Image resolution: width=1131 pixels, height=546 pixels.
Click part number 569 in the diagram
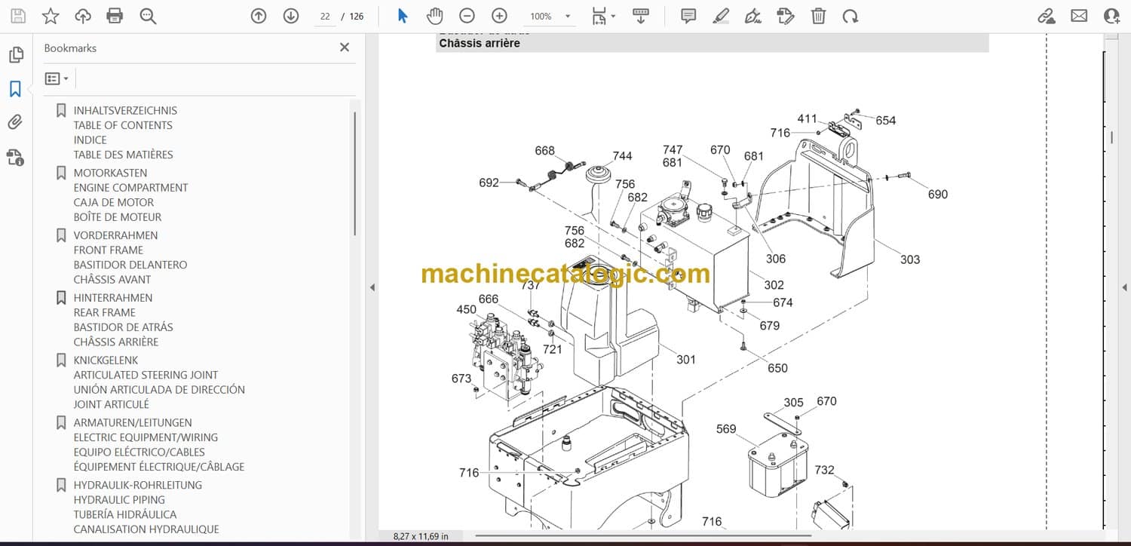coord(726,429)
